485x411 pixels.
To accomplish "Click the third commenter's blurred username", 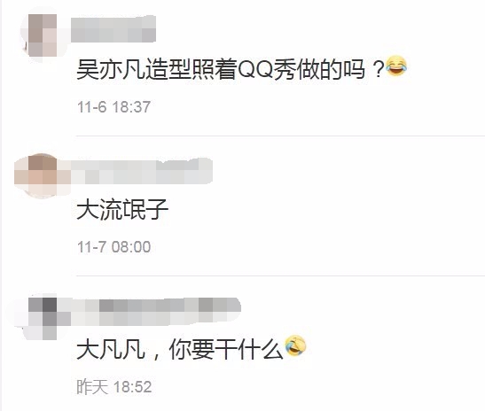I will (x=156, y=312).
